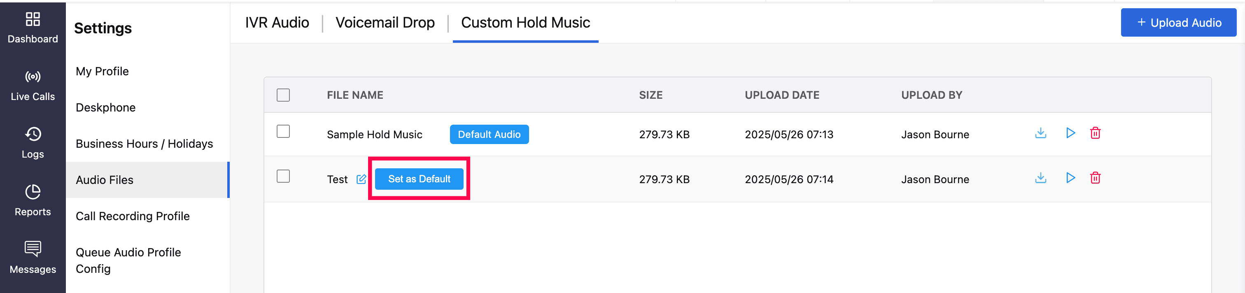Click the Upload Audio button
This screenshot has height=293, width=1245.
coord(1178,23)
